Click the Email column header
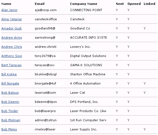Viewport: 158px width, 135px height. point(40,4)
